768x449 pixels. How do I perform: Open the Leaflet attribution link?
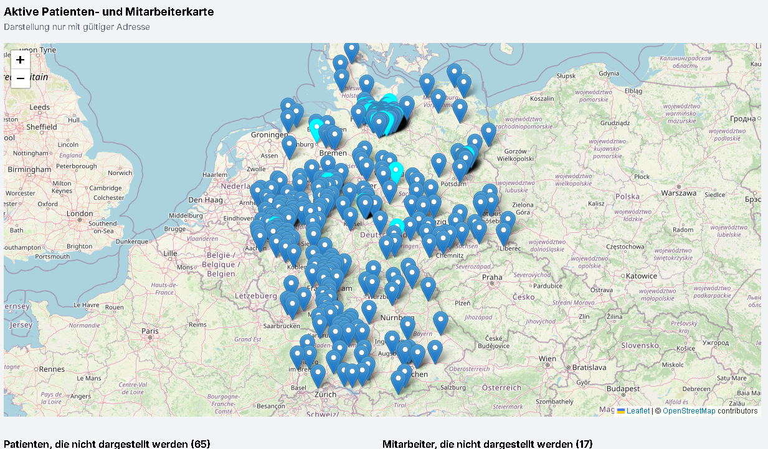(x=638, y=411)
